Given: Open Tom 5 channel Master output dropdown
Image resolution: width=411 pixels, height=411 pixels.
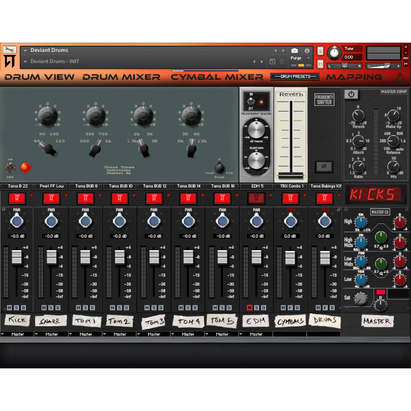Looking at the screenshot, I should [222, 334].
